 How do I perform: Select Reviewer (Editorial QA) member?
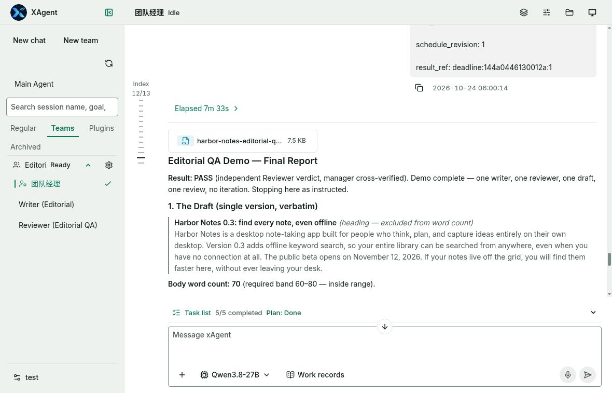[x=58, y=225]
